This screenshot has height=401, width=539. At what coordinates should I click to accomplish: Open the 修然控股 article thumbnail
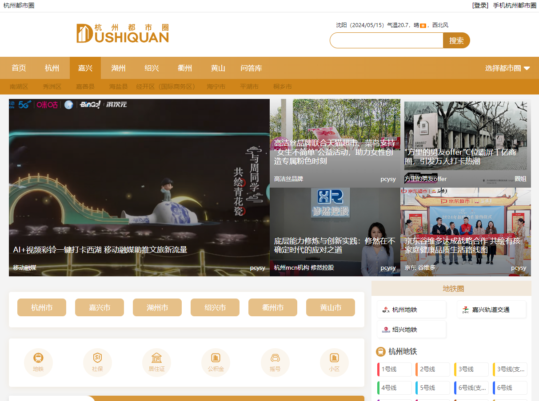click(335, 232)
